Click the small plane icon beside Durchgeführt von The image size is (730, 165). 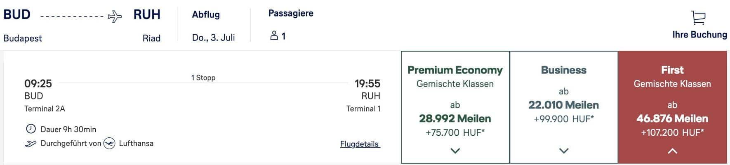31,144
